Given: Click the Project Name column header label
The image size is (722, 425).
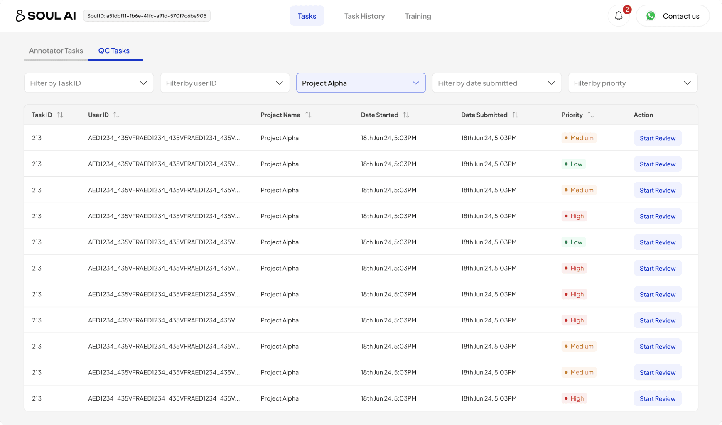Looking at the screenshot, I should [x=280, y=115].
